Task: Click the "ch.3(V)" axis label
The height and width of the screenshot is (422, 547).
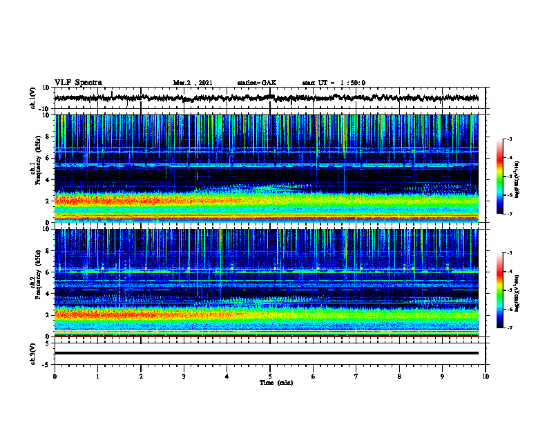Action: [x=33, y=354]
